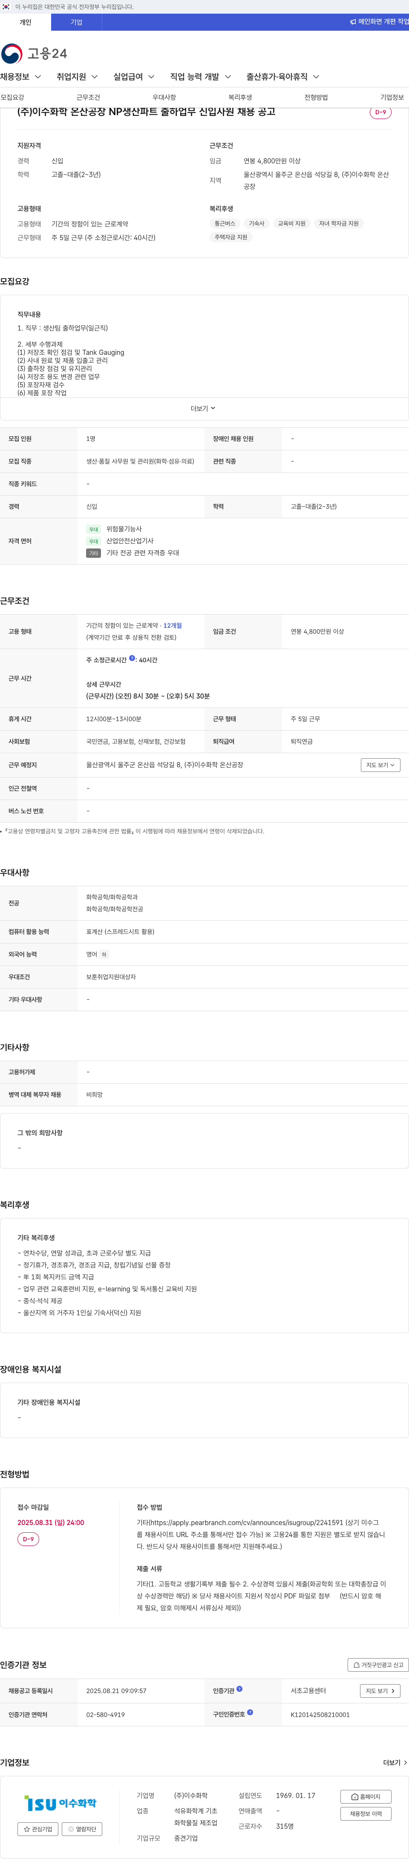The image size is (409, 1859).
Task: Click 기타 전공 관련 자격증 우대 row
Action: 133,553
